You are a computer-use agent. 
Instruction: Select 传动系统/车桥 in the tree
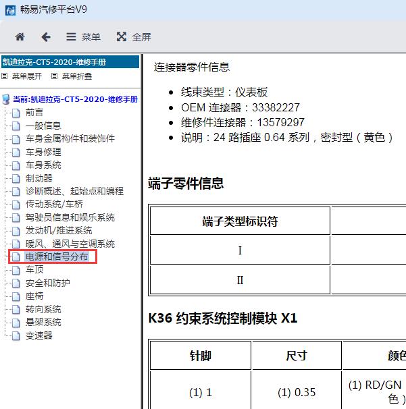[54, 204]
